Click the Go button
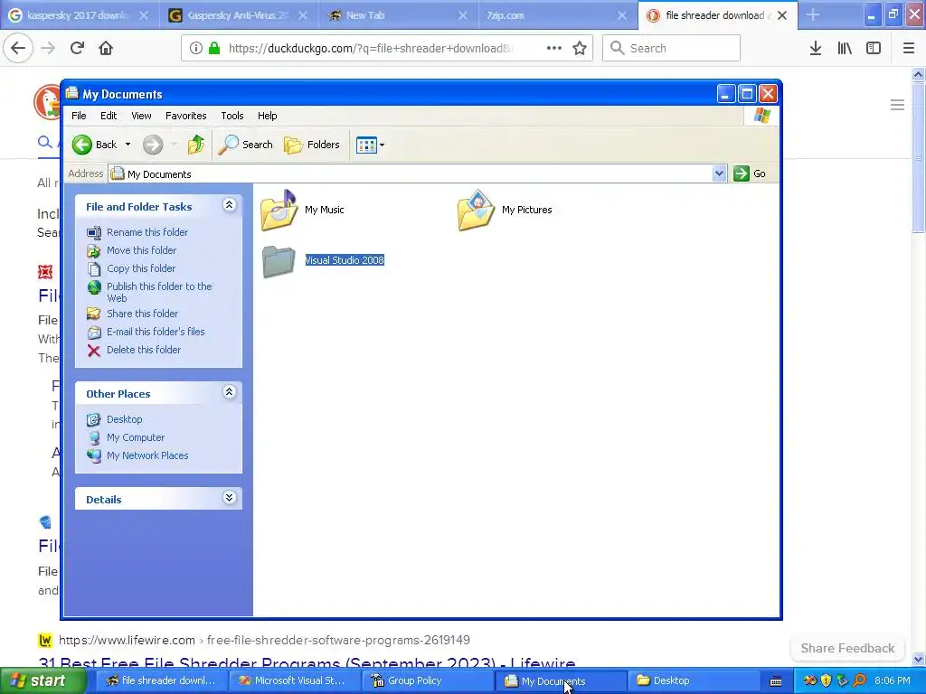 [x=750, y=173]
